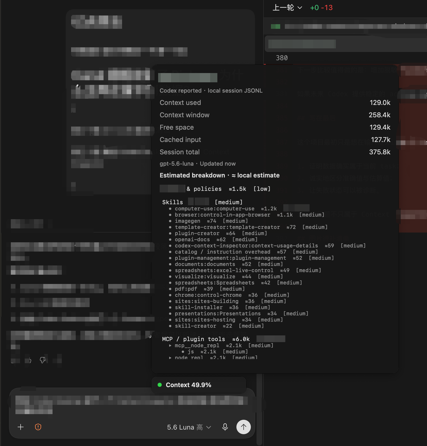Click the Free space row
The height and width of the screenshot is (446, 427).
click(275, 127)
